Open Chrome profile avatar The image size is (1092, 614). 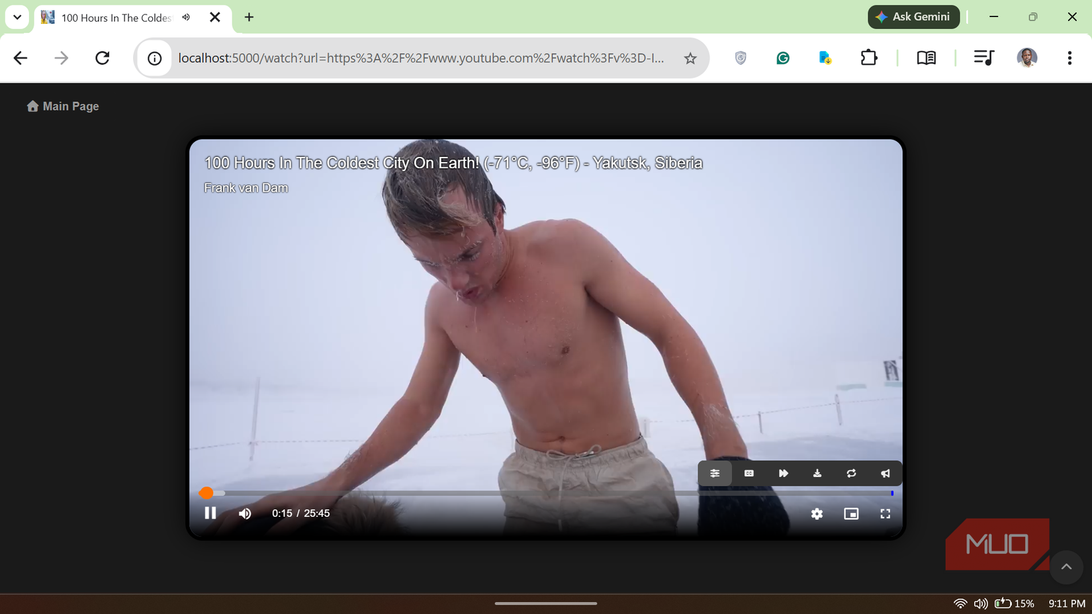click(1027, 58)
